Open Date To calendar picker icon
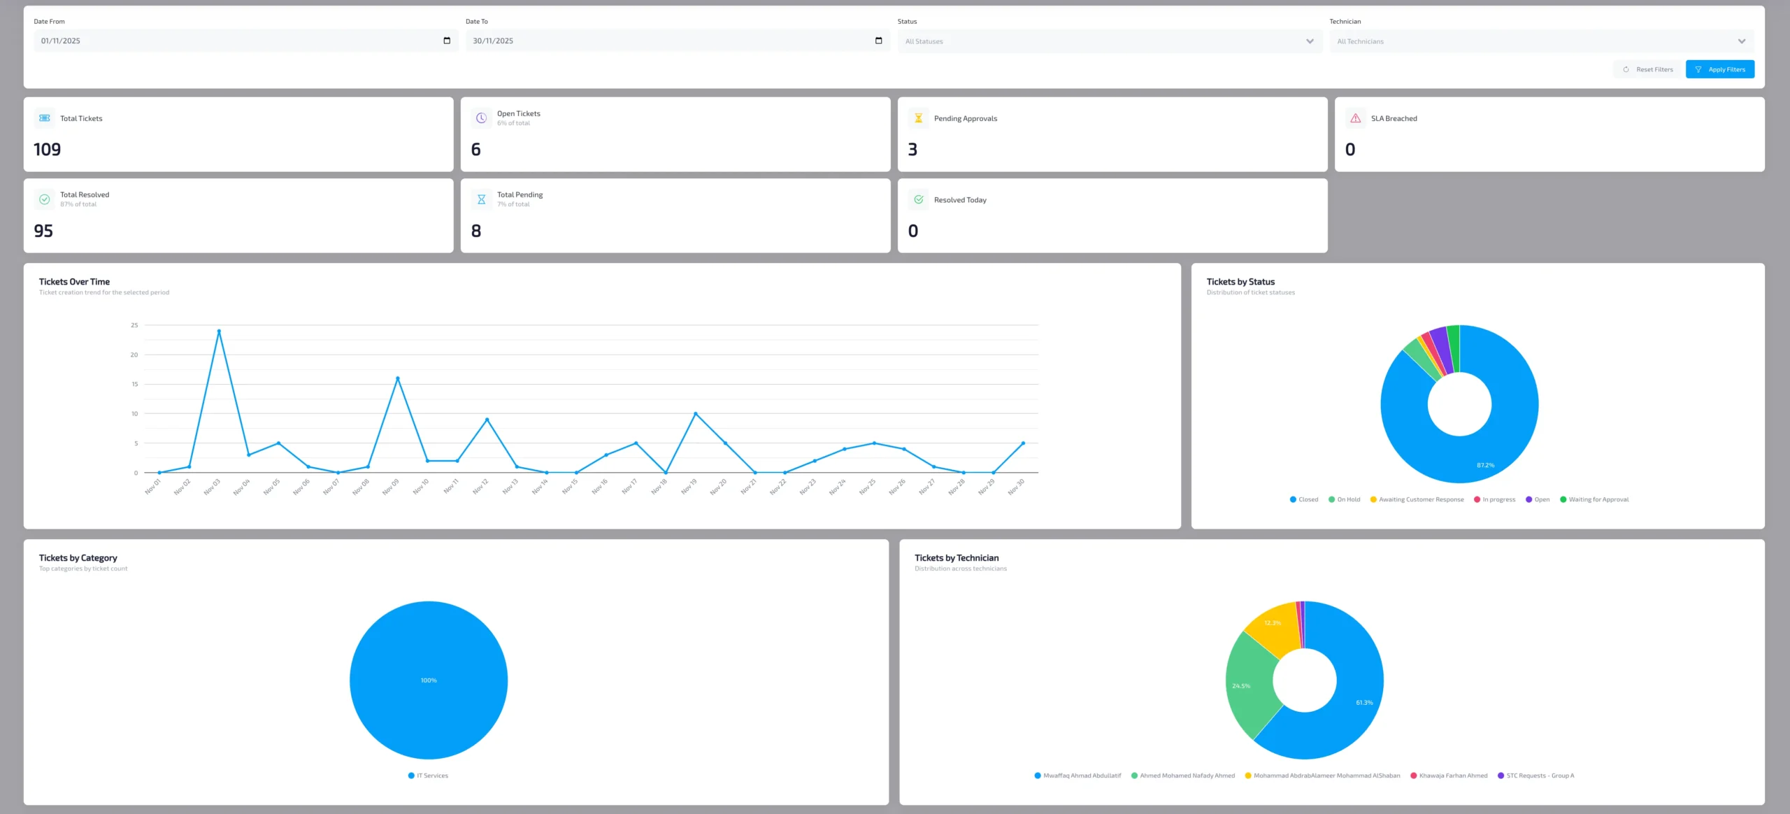Image resolution: width=1790 pixels, height=814 pixels. (x=878, y=41)
